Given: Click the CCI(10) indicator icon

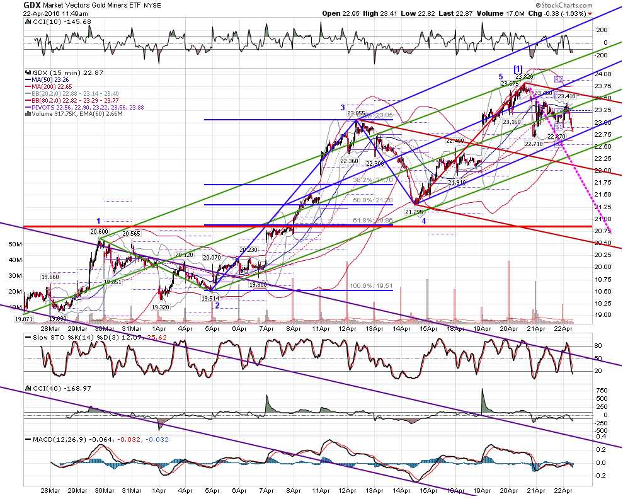Looking at the screenshot, I should pos(28,21).
